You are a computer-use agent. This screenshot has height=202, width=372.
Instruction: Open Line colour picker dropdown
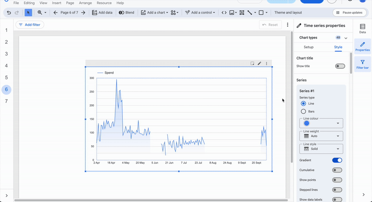pyautogui.click(x=321, y=123)
